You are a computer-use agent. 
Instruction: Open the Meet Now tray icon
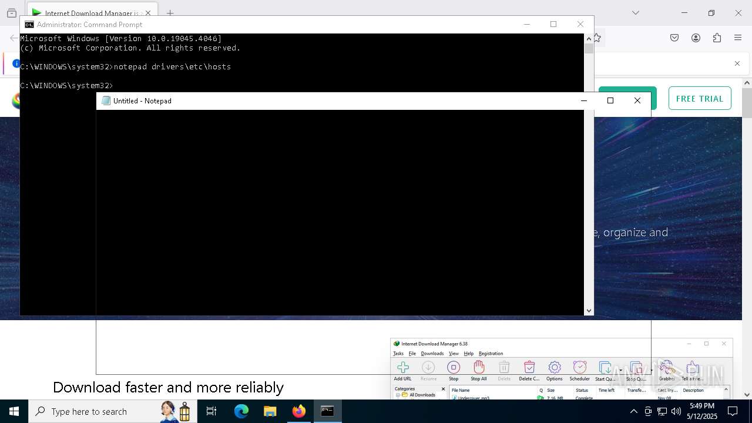pyautogui.click(x=648, y=411)
